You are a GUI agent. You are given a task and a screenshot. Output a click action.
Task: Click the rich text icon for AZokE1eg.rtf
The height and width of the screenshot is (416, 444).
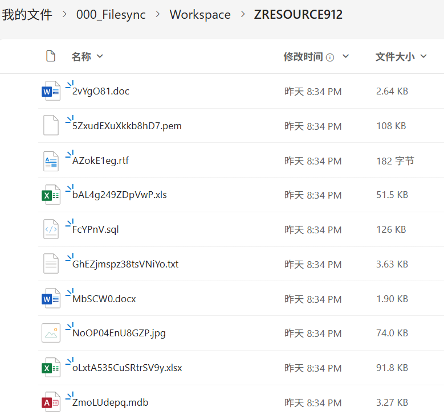[x=51, y=161]
